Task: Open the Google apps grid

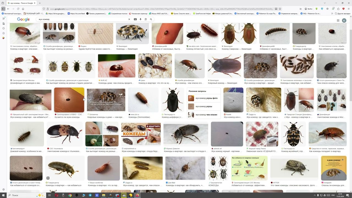Action: coord(338,20)
